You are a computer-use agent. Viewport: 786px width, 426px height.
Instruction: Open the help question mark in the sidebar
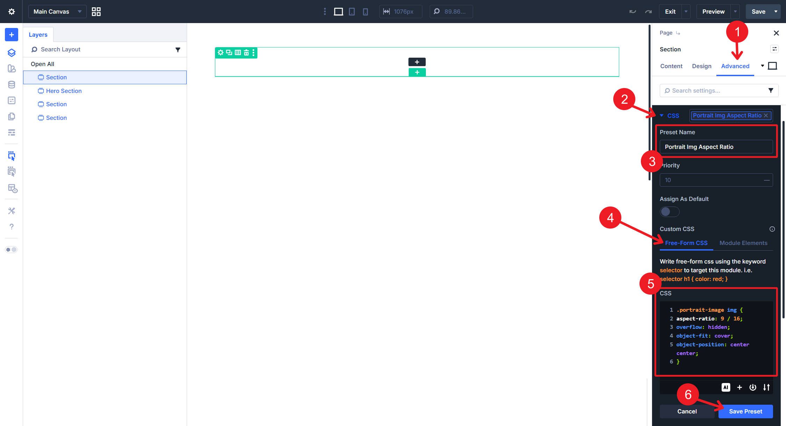coord(11,226)
